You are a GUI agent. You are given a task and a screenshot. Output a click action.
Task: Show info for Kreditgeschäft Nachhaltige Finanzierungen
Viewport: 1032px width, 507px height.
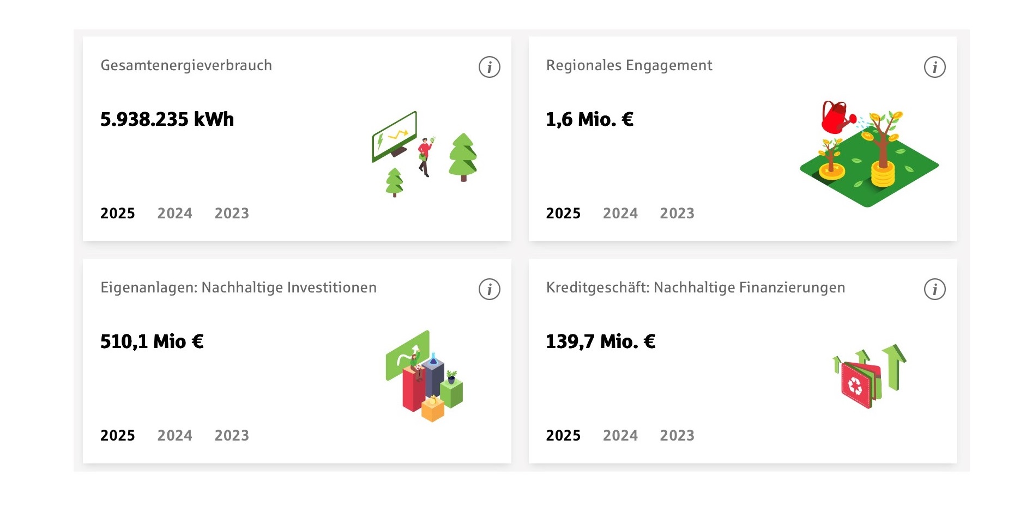pos(934,289)
